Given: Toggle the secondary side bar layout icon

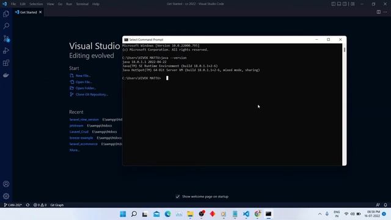Looking at the screenshot, I should tap(345, 4).
